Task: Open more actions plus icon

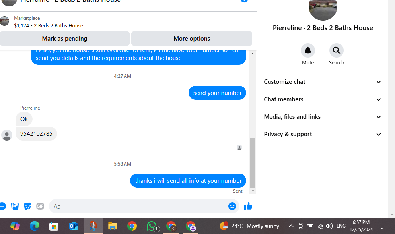Action: [2, 206]
